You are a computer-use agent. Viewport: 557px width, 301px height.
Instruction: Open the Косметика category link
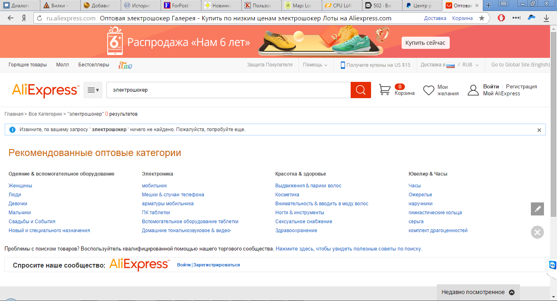(x=287, y=195)
